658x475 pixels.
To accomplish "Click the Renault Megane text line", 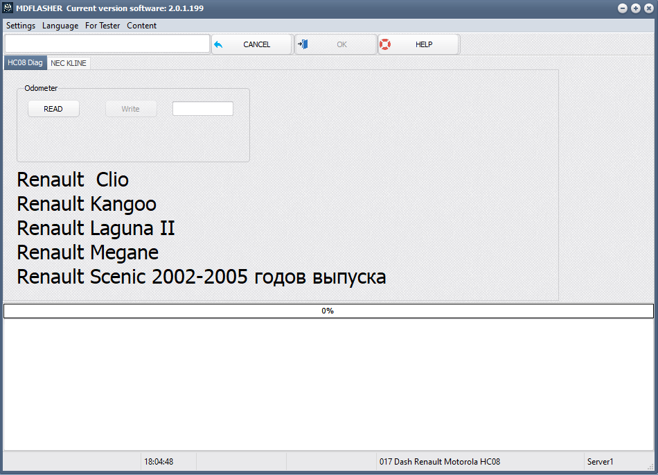I will [88, 253].
